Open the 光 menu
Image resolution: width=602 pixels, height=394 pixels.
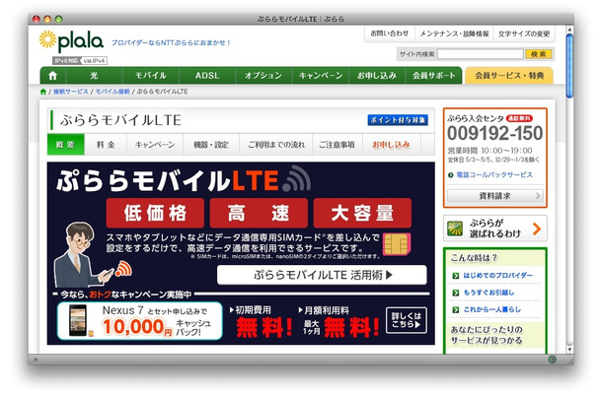coord(94,76)
